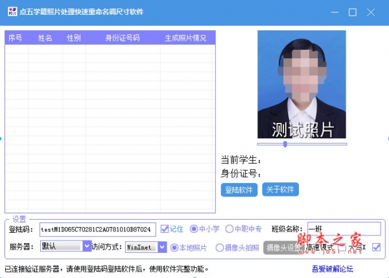Click the status bar connection message

coord(107,269)
